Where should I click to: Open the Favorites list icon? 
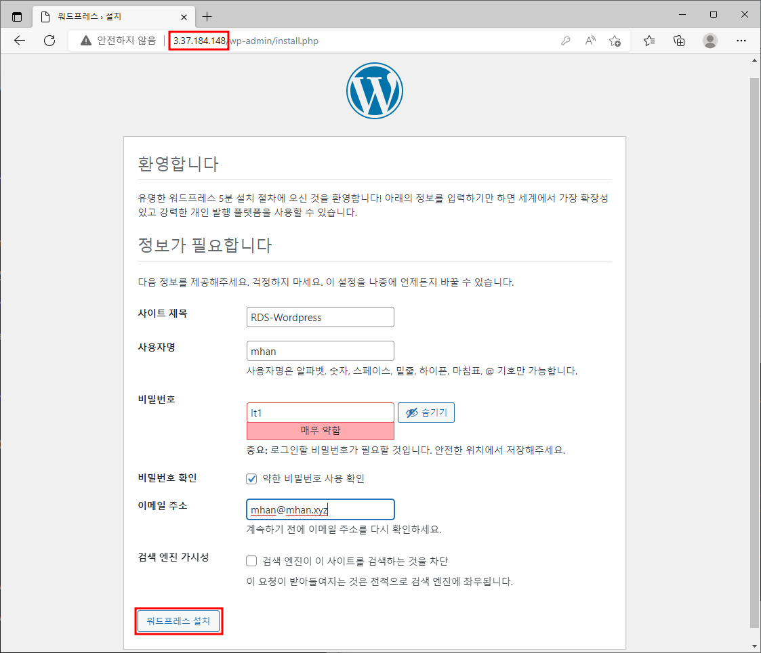coord(649,41)
